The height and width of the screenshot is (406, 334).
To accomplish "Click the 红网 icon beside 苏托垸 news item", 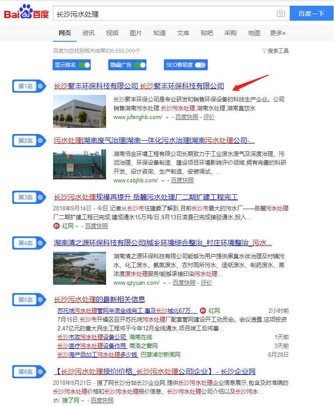I will coord(203,311).
